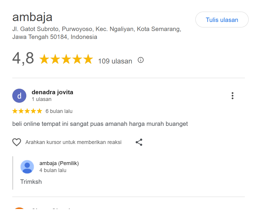Click the info icon beside 109 ulasan
This screenshot has width=258, height=211.
pos(141,60)
